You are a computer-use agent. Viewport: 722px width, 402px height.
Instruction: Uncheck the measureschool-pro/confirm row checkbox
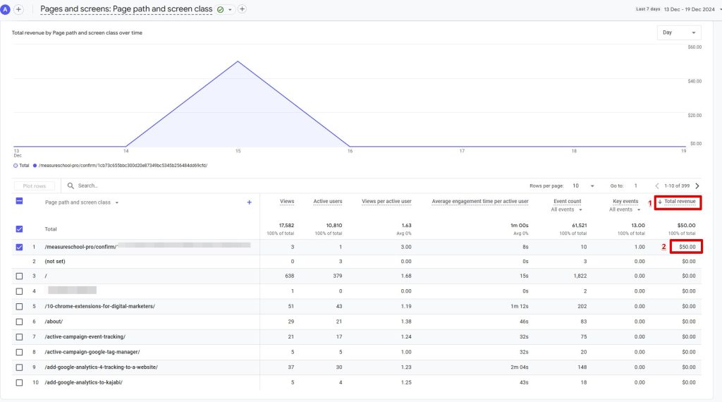tap(19, 247)
